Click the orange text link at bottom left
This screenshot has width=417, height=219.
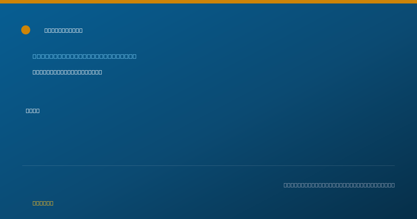coord(43,203)
